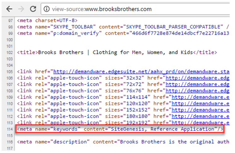Click sizes="32x32" attribute text
Screen dimensions: 235x153
(x=125, y=78)
